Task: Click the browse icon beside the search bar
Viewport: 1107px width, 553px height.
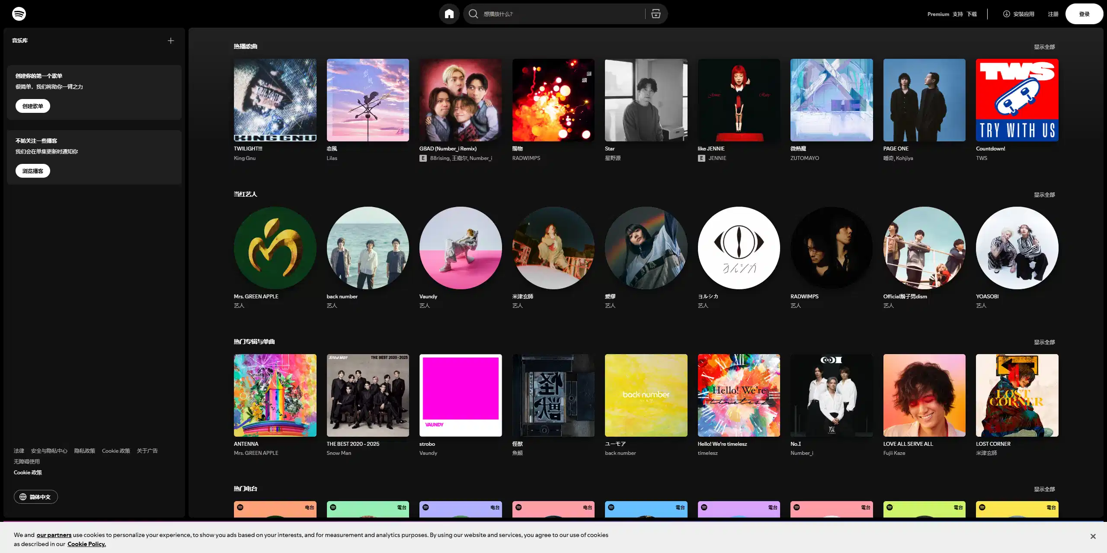Action: coord(655,13)
